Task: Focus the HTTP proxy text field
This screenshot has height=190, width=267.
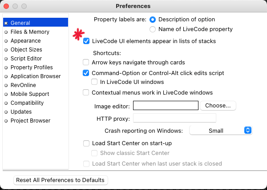Action: pyautogui.click(x=174, y=118)
